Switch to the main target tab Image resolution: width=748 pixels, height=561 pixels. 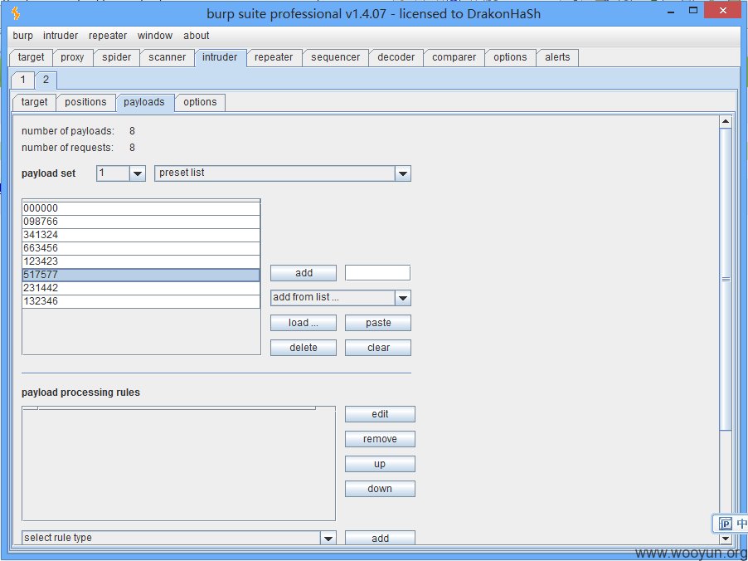pyautogui.click(x=31, y=57)
